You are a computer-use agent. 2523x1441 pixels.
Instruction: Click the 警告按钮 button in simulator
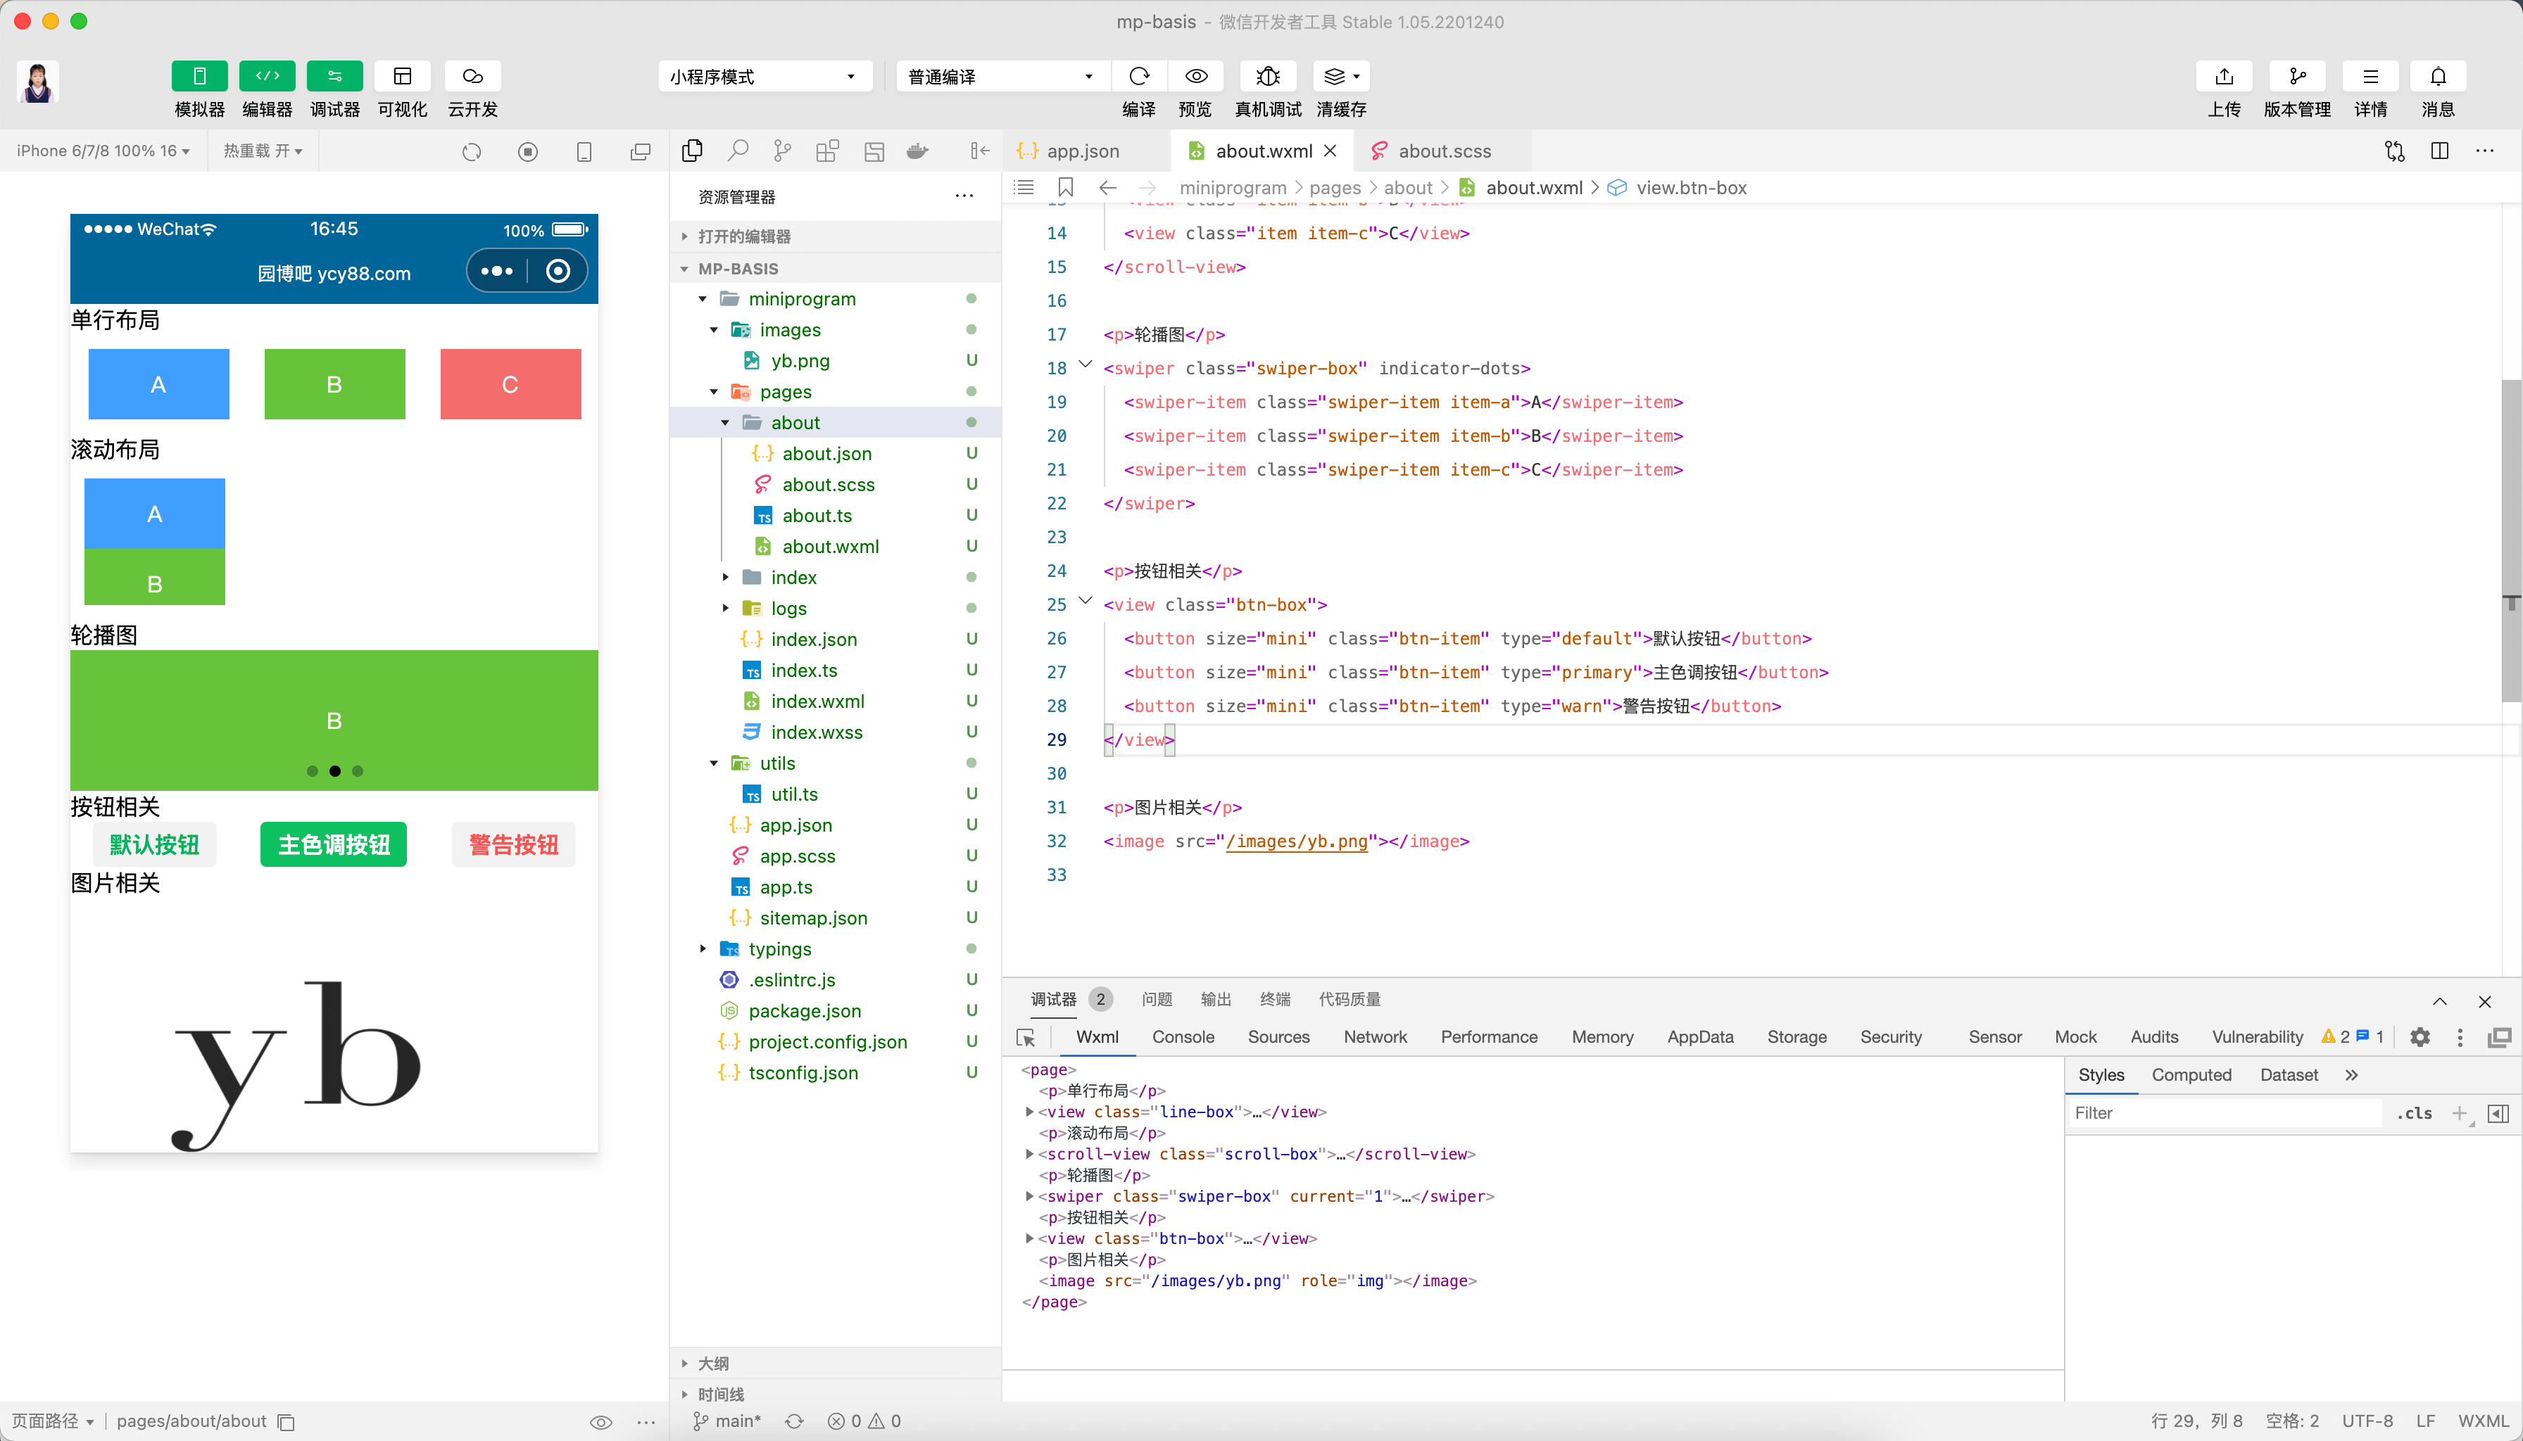(514, 844)
